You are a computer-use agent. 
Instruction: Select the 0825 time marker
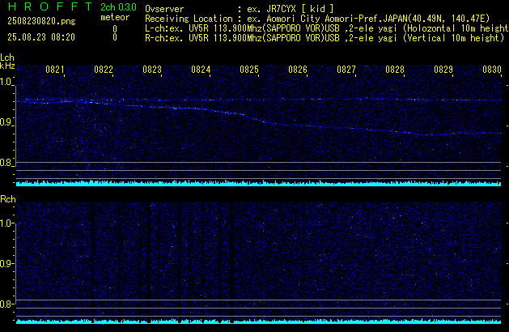point(249,70)
